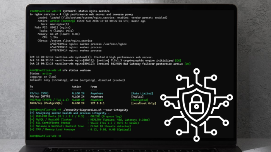This screenshot has height=152, width=271.
Task: Click the 'VALID (TLS 1.3 / HSTS A+ Grade)' result
Action: click(115, 123)
